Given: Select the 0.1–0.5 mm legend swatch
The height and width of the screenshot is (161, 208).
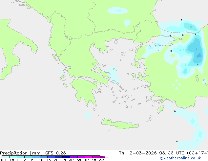Looking at the screenshot, I should pyautogui.click(x=6, y=157).
